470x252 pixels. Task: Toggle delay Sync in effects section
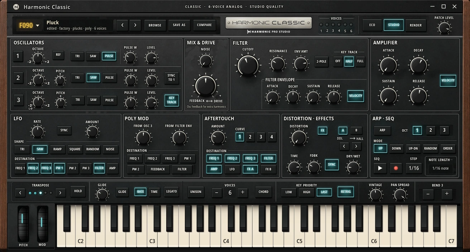point(332,165)
